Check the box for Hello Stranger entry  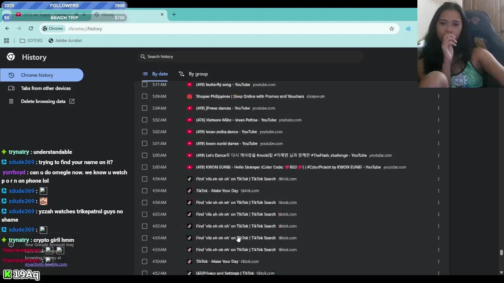pyautogui.click(x=145, y=167)
